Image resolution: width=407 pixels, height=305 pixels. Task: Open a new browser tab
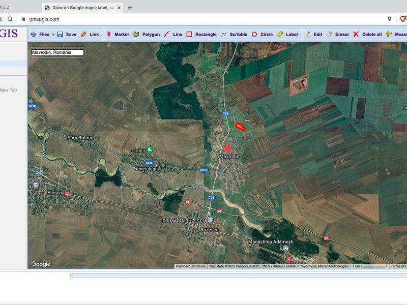coord(130,8)
